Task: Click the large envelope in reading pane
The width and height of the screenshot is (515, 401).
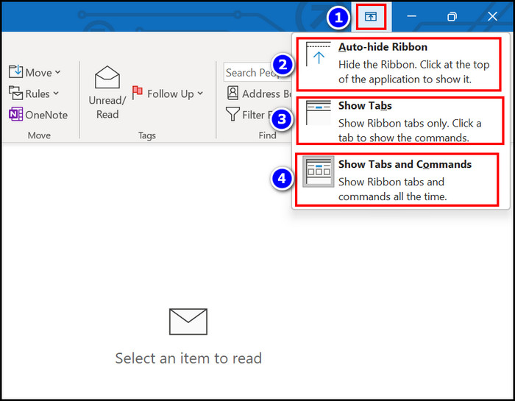Action: [188, 322]
